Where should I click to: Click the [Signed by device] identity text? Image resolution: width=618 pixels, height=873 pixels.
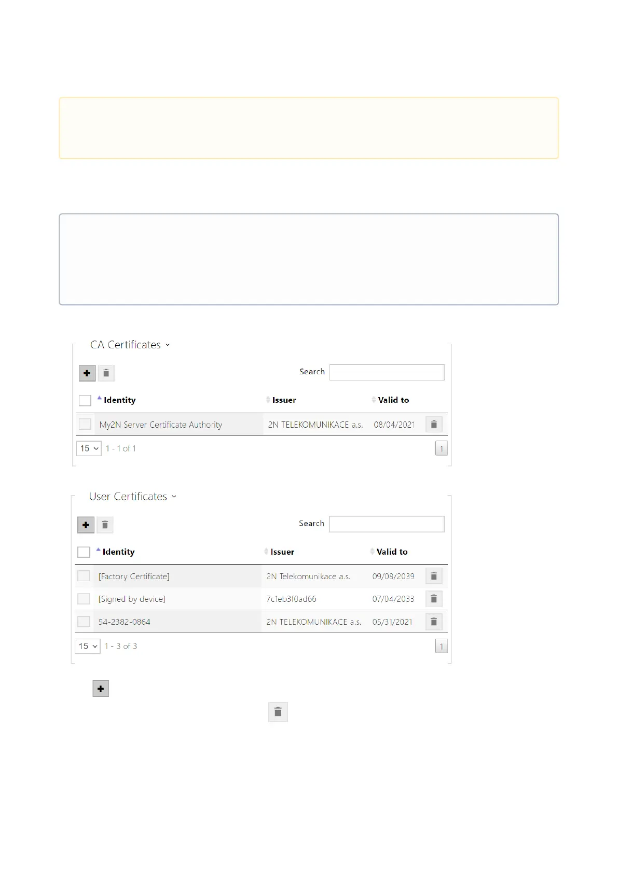point(132,599)
